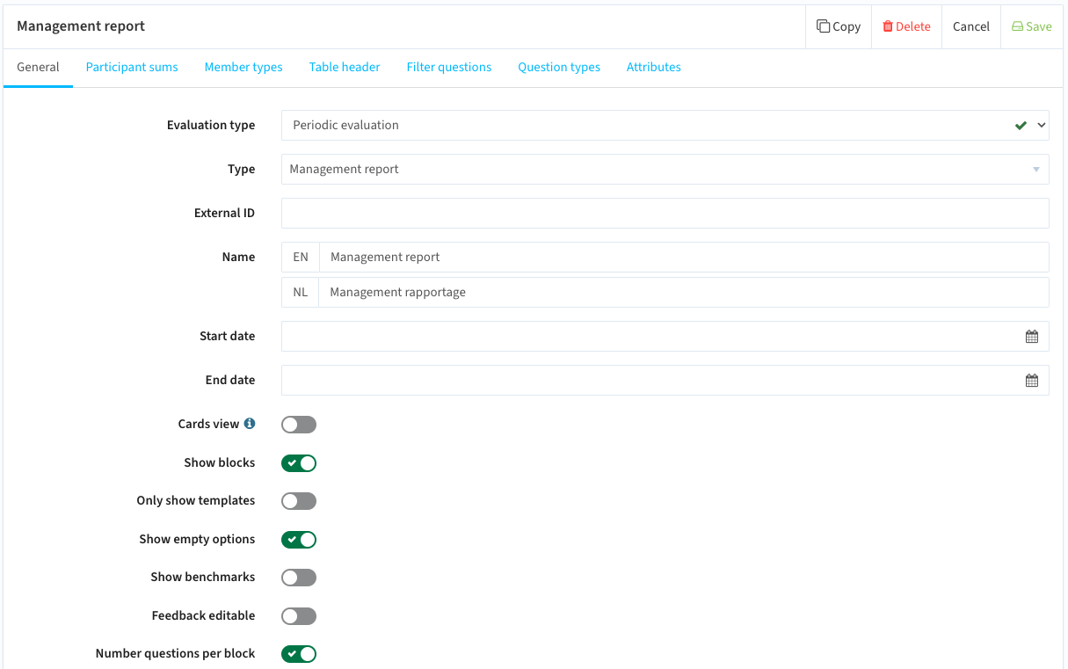Click the External ID label
This screenshot has height=669, width=1068.
[x=225, y=213]
